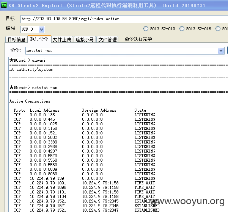Click the local address 10.224.9.79:1104
The width and height of the screenshot is (228, 212).
click(x=48, y=196)
